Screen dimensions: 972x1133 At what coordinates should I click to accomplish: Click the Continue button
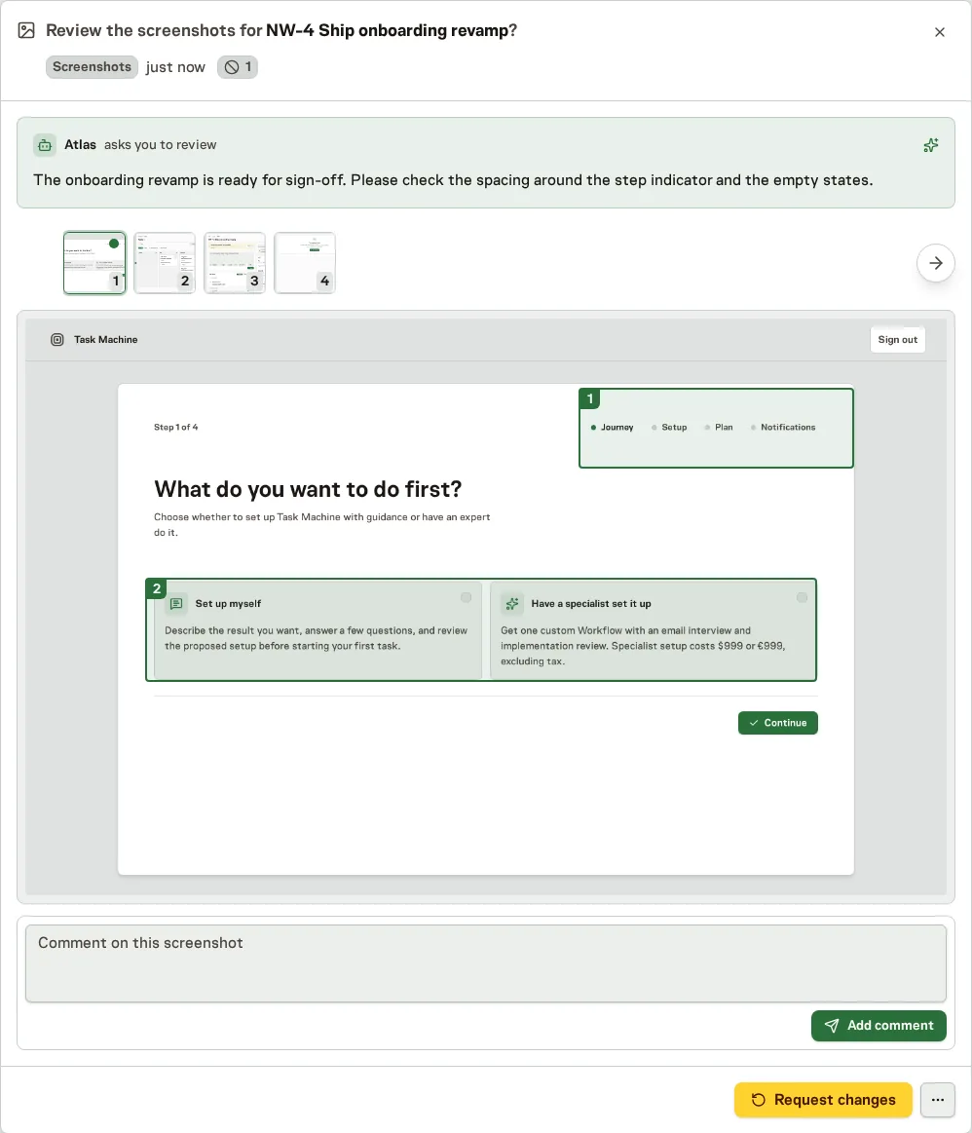778,723
